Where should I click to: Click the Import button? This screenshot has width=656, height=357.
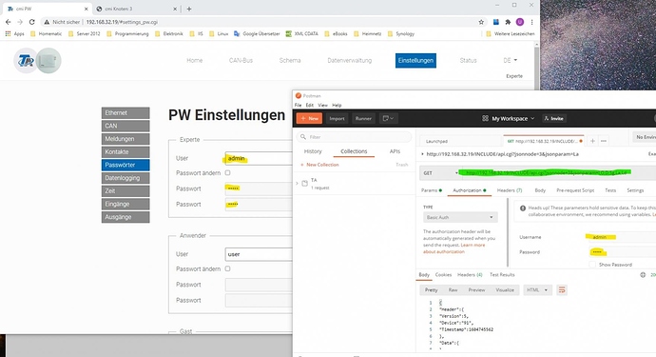click(337, 119)
